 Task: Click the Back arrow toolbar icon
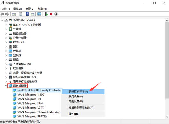[x=2, y=14]
